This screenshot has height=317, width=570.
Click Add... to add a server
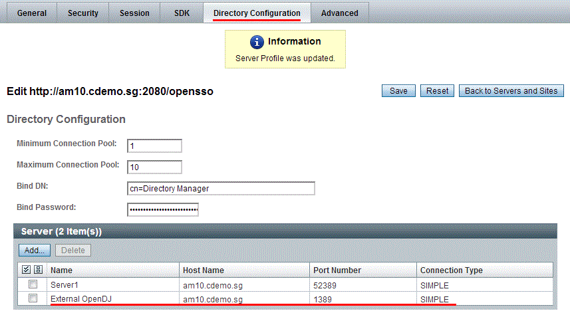[35, 250]
